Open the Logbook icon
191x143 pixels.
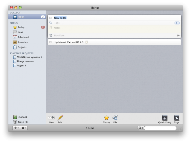15,117
